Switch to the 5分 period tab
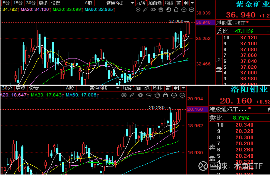This screenshot has height=175, width=271. [x=6, y=3]
